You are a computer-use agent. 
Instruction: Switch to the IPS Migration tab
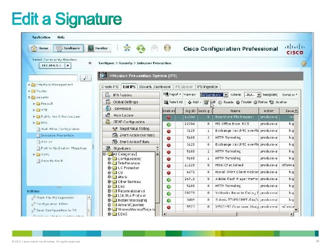[x=207, y=87]
